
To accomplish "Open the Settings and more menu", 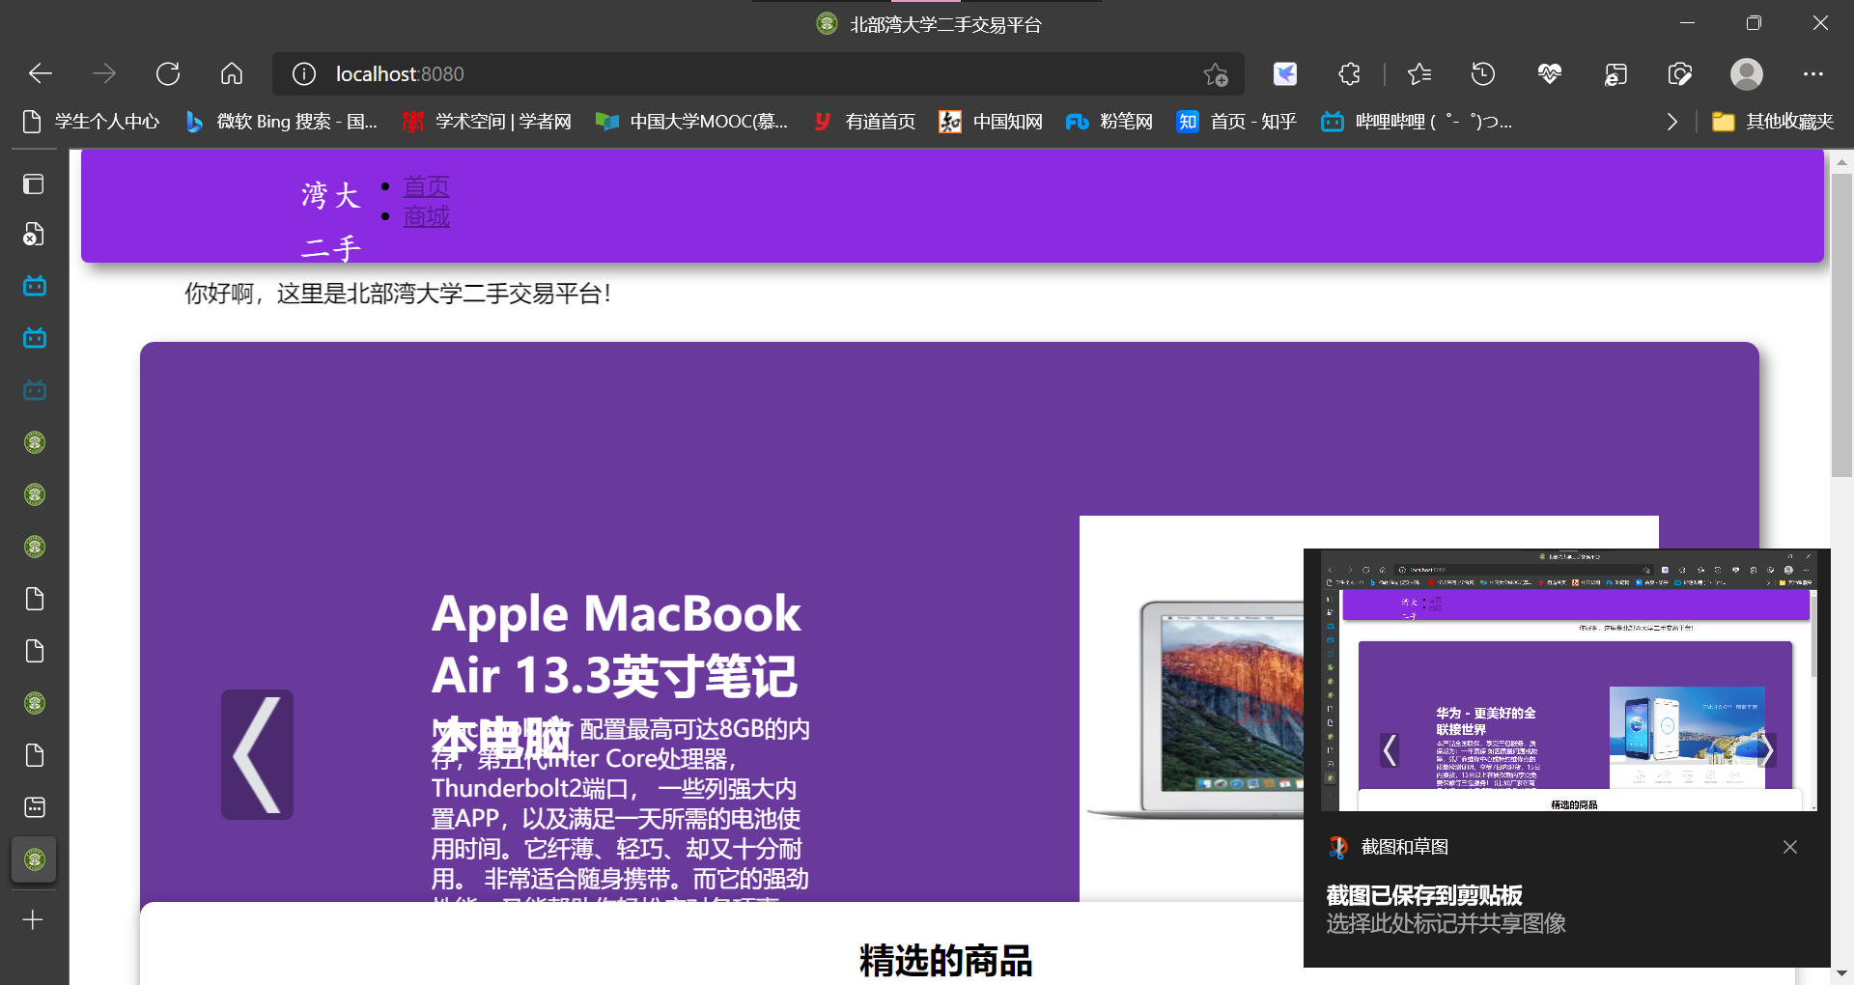I will pyautogui.click(x=1813, y=73).
